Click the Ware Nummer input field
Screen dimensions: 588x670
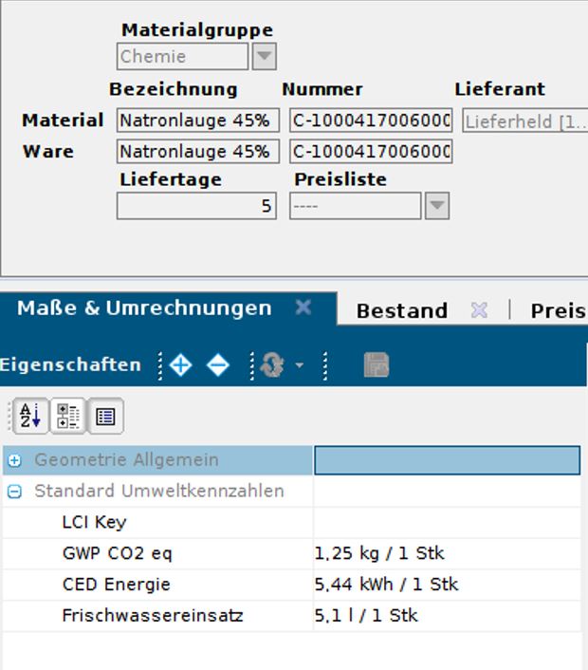click(371, 152)
